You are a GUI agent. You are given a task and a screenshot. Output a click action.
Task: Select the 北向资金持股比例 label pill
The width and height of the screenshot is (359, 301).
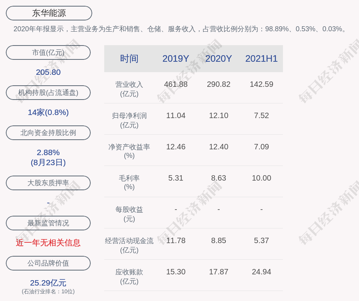(x=48, y=133)
